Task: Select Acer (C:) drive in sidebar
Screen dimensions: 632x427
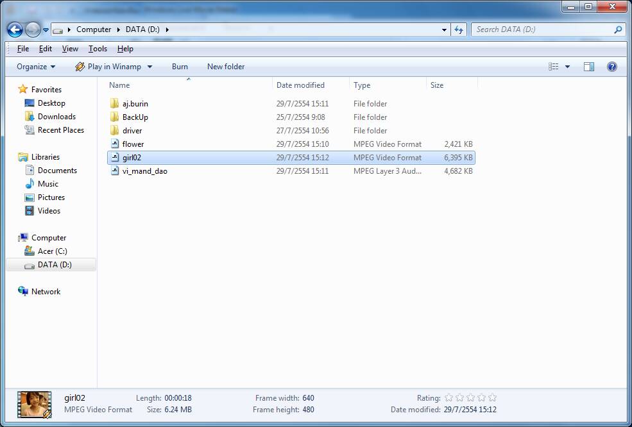Action: pos(52,251)
